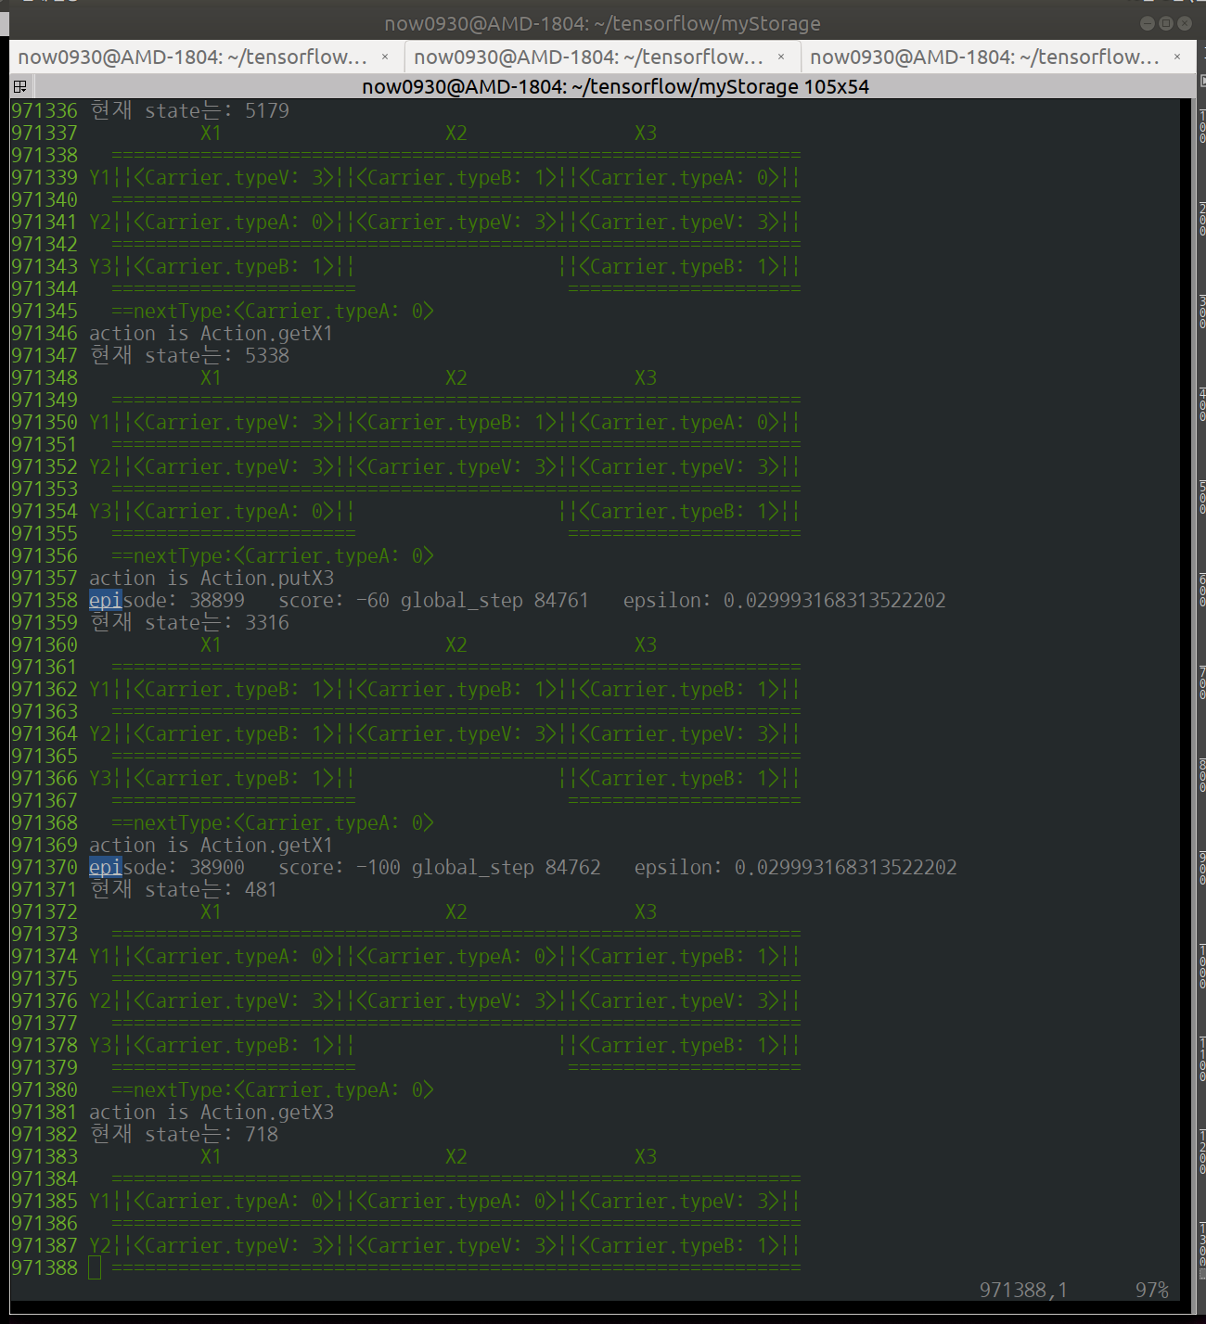Click the "global_step 84762" text
Screen dimensions: 1206x1324
coord(506,868)
